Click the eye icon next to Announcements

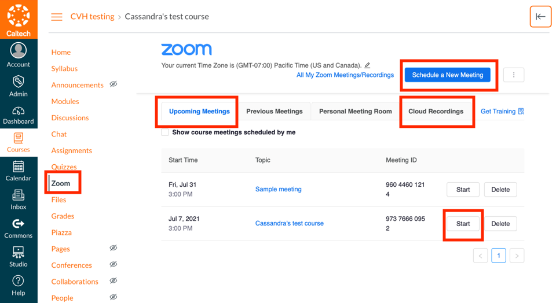(114, 84)
